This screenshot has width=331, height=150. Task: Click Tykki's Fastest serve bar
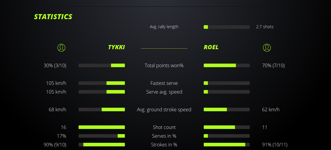pyautogui.click(x=102, y=83)
